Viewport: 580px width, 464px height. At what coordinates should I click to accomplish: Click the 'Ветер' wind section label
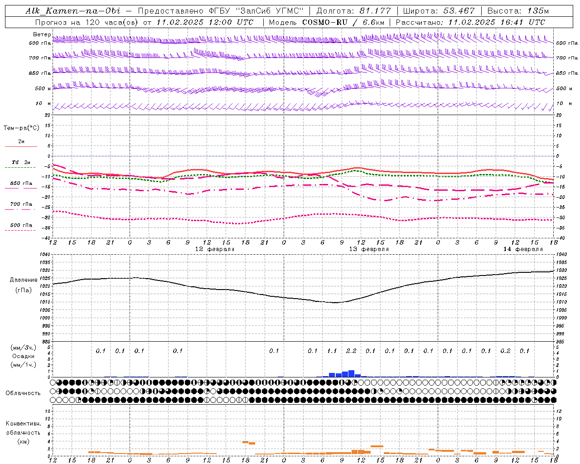pos(42,34)
